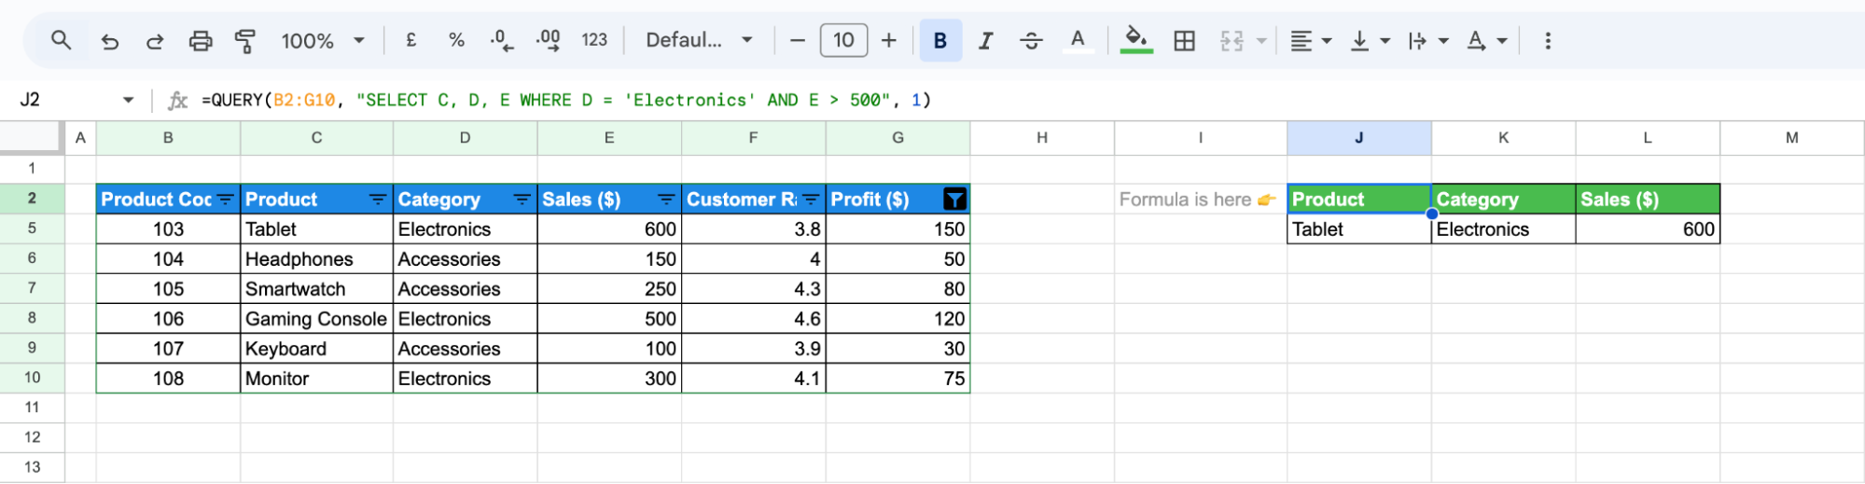Click the cell containing Smartwatch
Viewport: 1865px width, 484px height.
pyautogui.click(x=316, y=289)
